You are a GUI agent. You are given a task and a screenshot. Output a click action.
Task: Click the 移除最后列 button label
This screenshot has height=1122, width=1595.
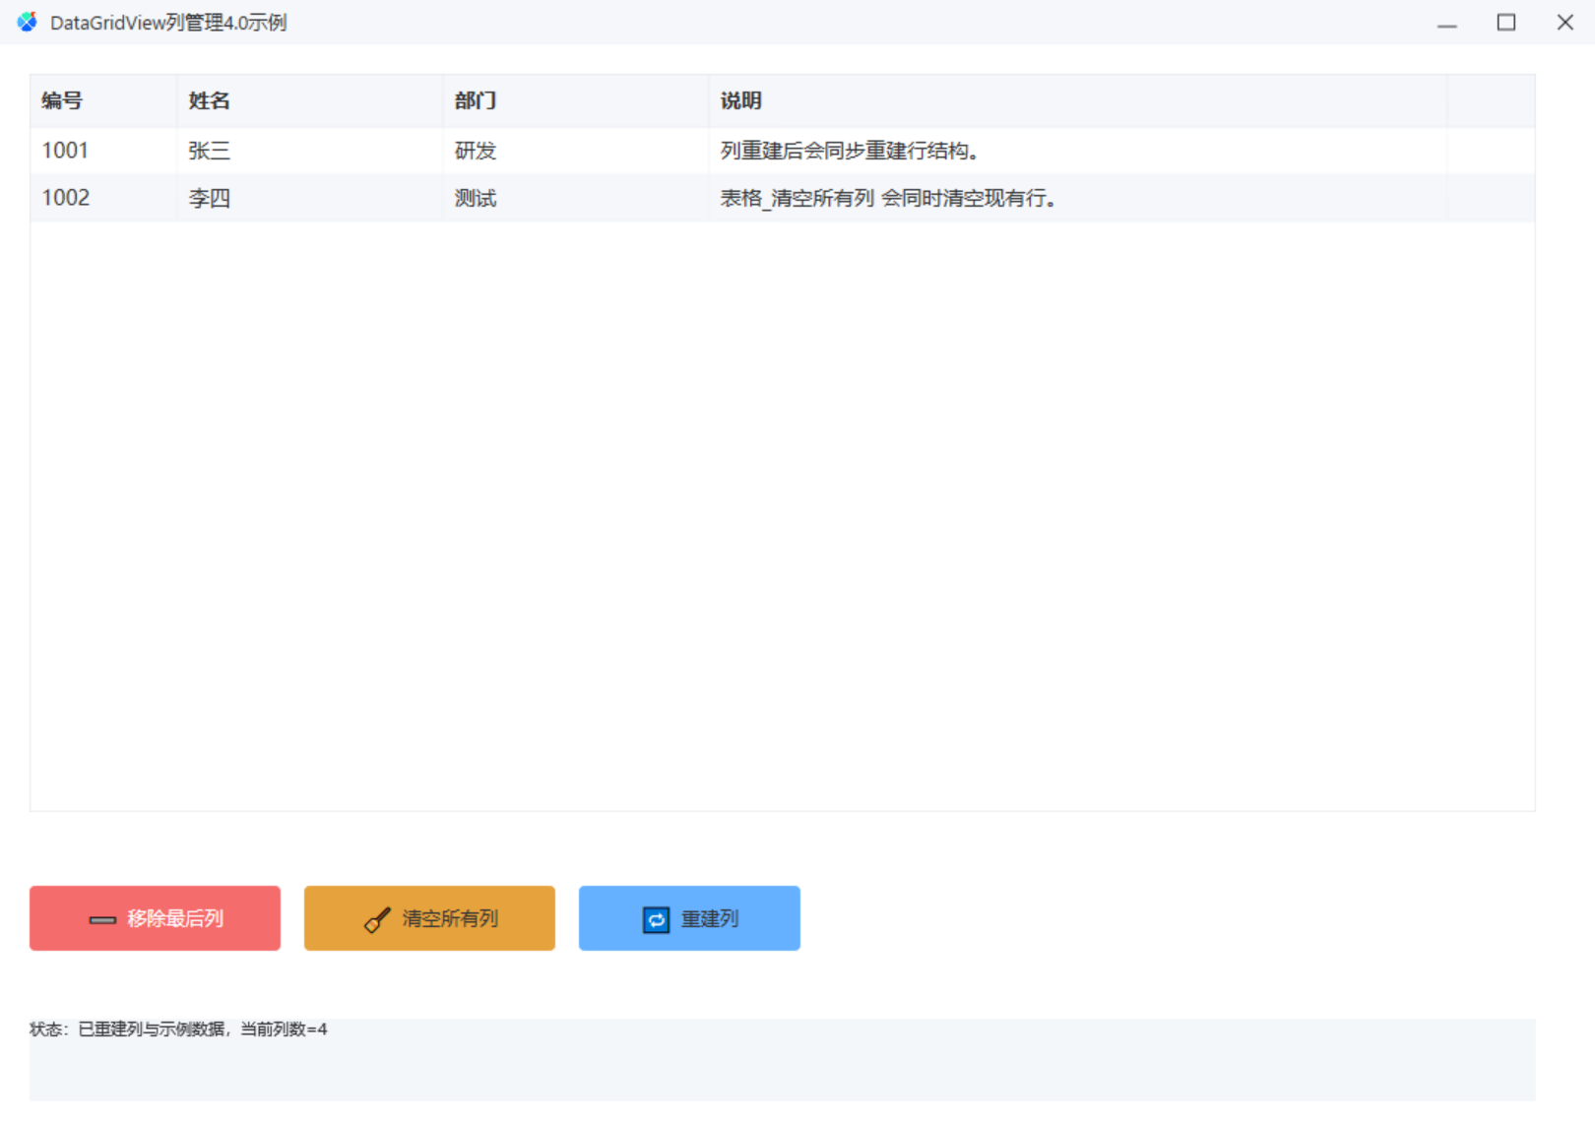175,918
